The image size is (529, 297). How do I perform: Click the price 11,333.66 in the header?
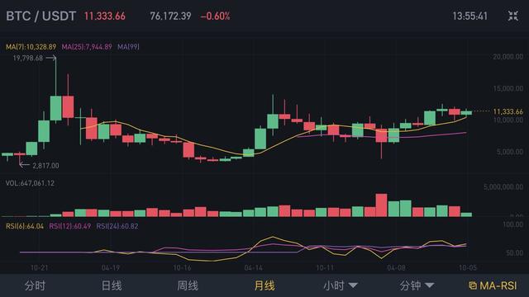click(x=105, y=16)
